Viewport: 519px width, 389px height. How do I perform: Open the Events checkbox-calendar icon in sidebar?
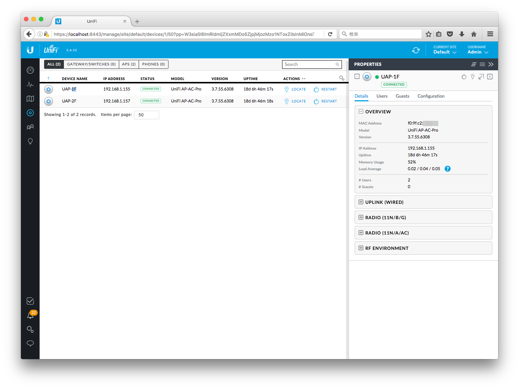point(30,301)
